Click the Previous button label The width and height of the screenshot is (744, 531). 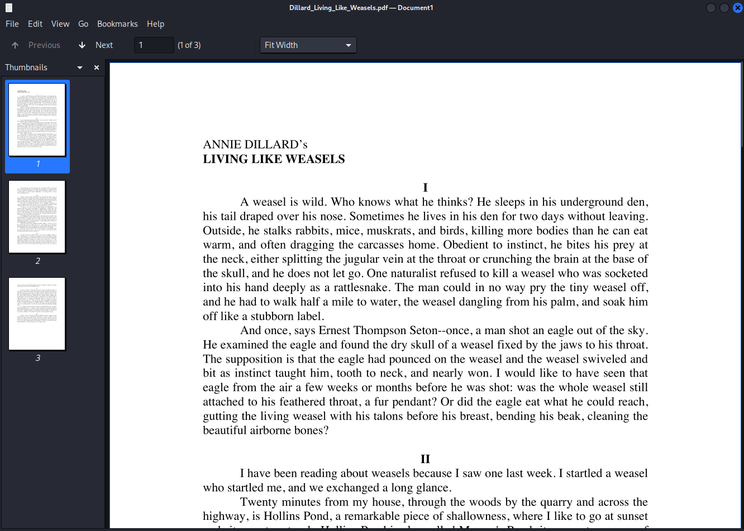(44, 45)
